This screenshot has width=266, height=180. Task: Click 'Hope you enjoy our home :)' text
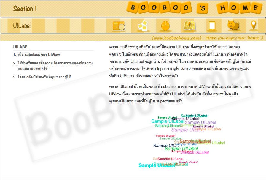click(235, 38)
